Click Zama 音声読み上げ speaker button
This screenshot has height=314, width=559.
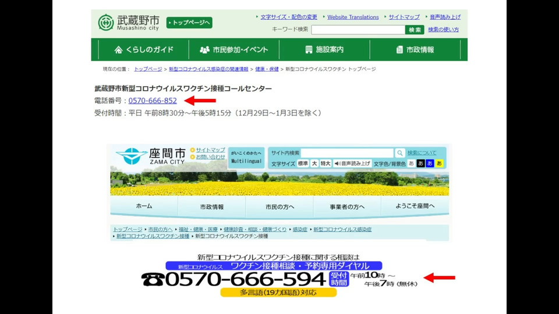(352, 163)
